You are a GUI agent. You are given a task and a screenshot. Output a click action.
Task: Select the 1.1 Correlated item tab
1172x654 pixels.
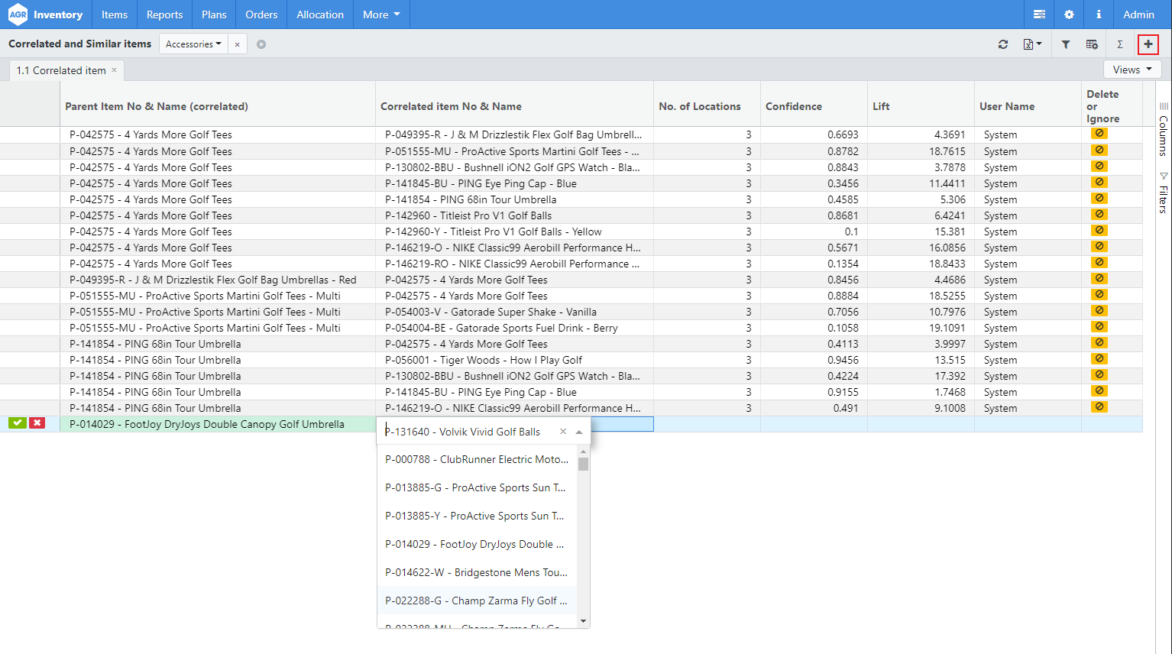(60, 70)
